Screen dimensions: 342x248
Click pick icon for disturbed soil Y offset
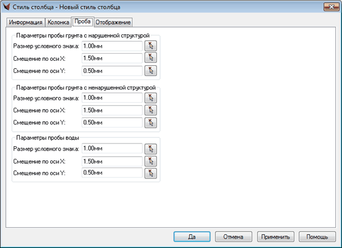(x=151, y=70)
